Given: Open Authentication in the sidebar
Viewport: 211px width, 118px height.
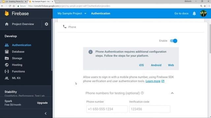Looking at the screenshot, I should click(x=21, y=45).
